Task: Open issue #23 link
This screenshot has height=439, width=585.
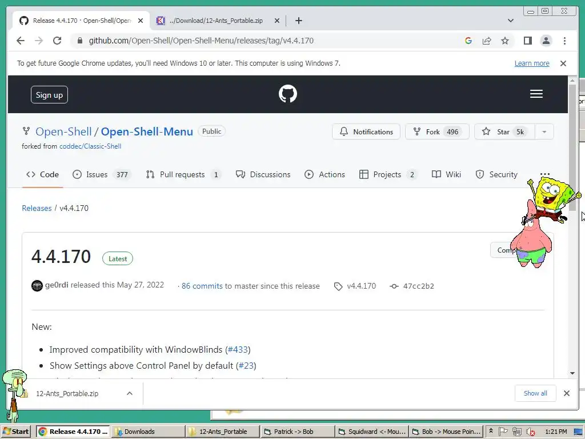Action: [x=246, y=365]
